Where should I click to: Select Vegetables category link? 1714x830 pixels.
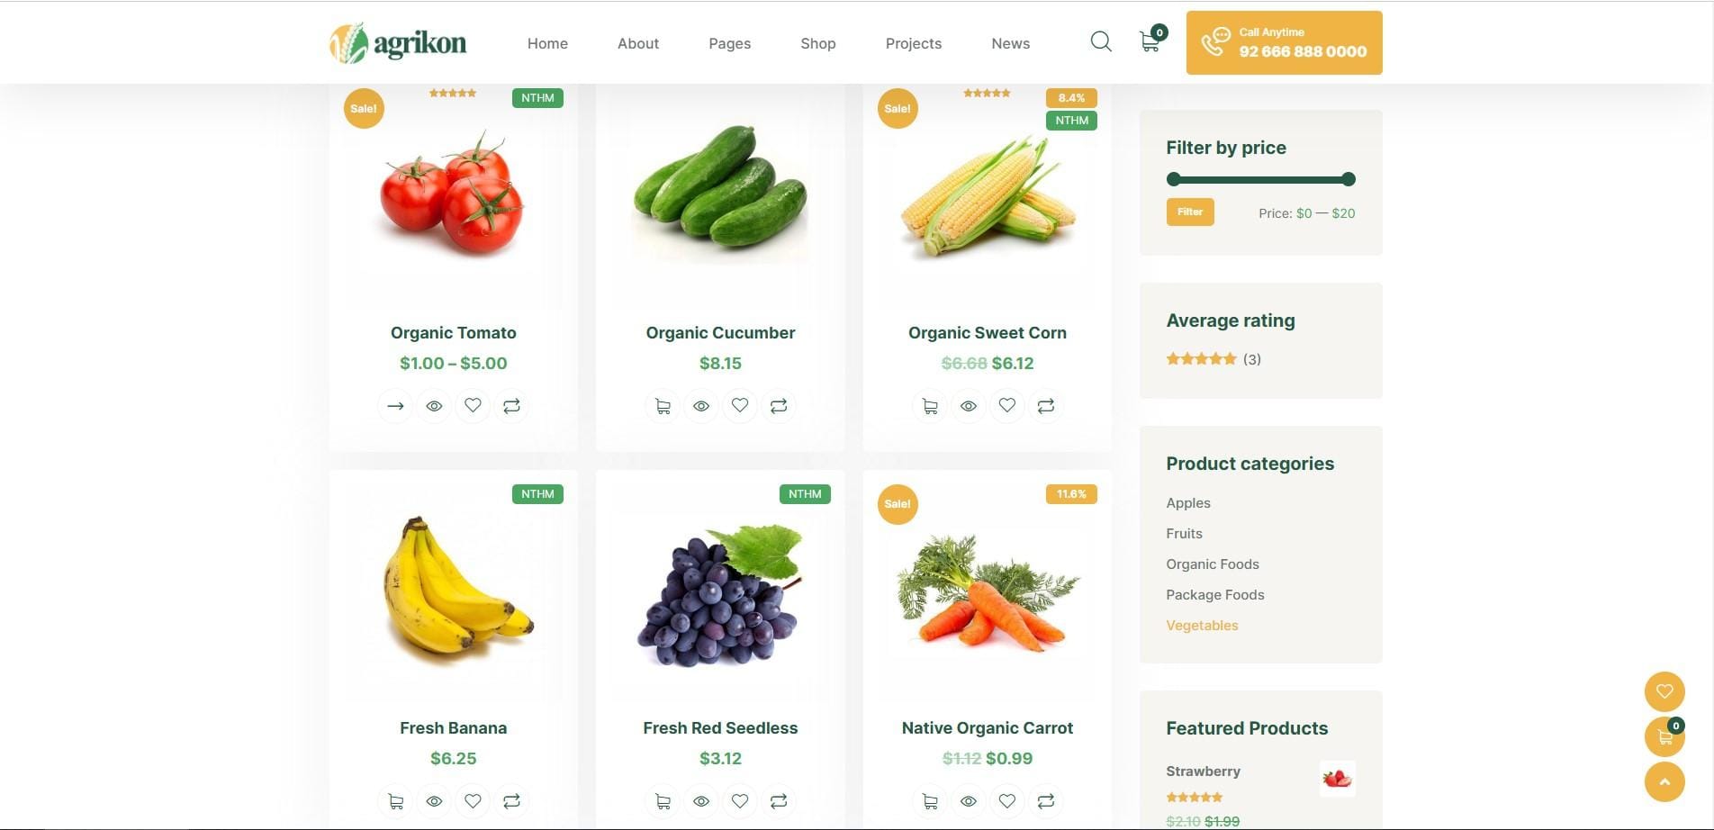(x=1202, y=626)
